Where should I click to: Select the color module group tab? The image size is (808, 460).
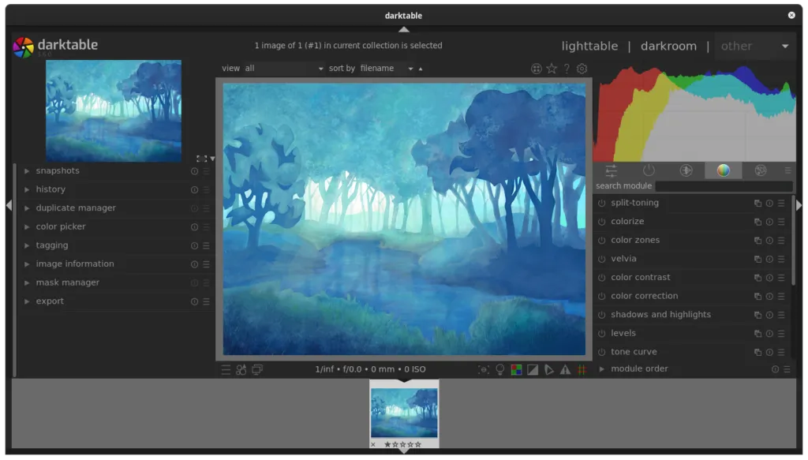(723, 170)
